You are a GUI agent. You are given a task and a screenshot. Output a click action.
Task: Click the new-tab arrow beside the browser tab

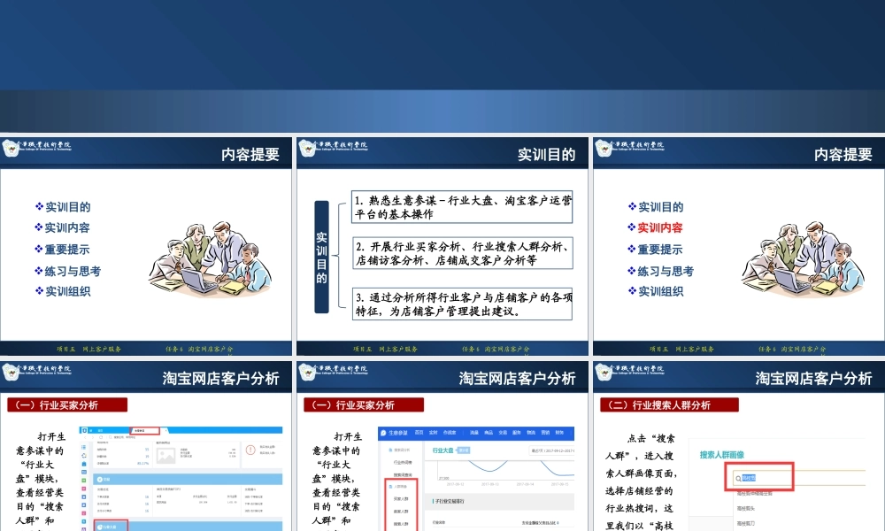[165, 430]
